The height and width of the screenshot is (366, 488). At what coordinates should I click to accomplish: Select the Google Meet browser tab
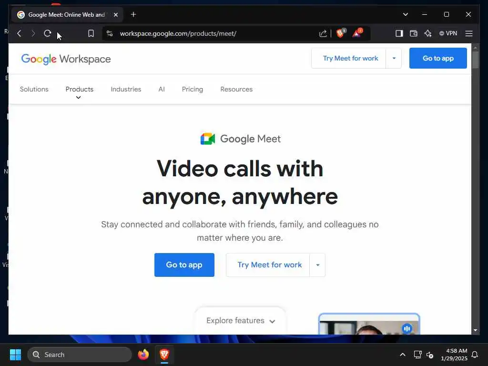(68, 15)
